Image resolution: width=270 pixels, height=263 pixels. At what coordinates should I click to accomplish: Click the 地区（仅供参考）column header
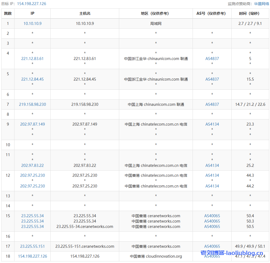[x=156, y=13]
